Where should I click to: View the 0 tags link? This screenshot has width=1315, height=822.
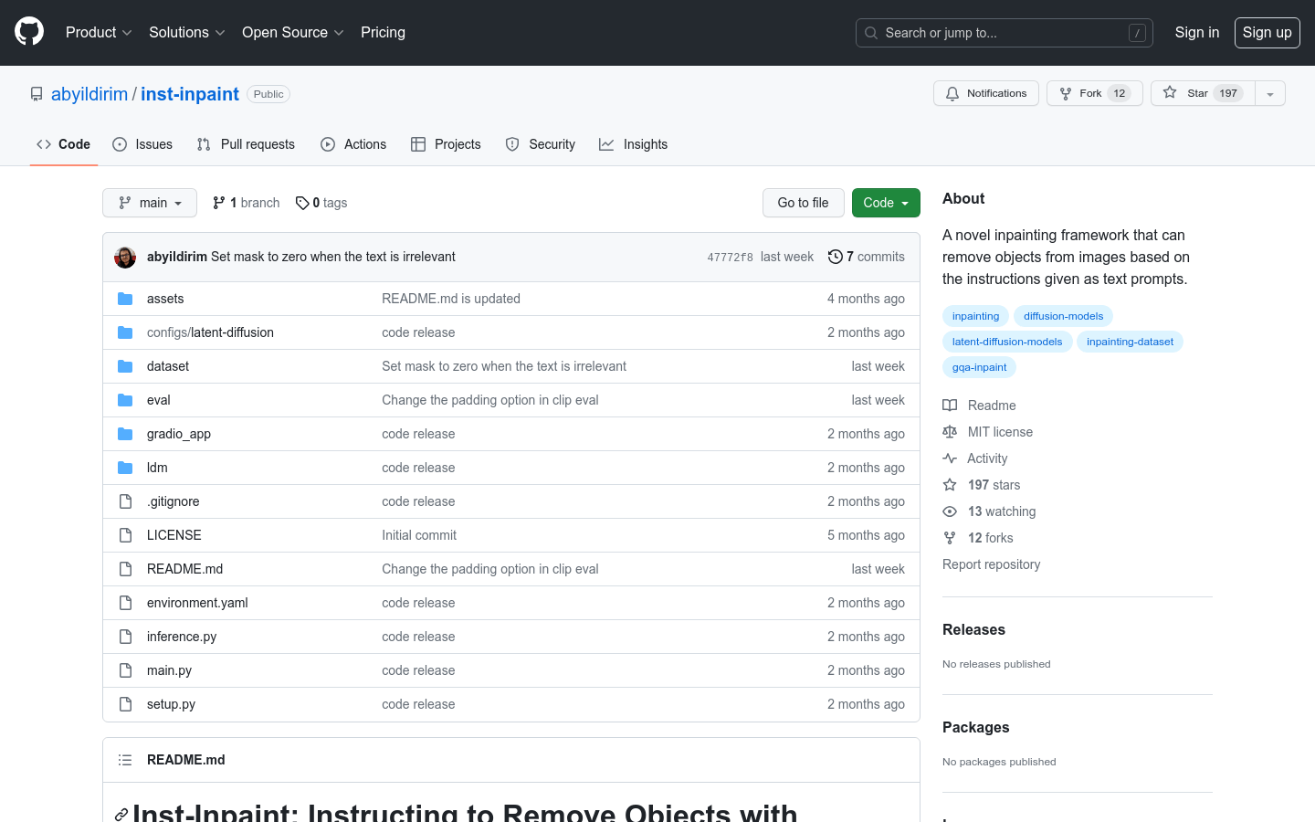point(321,203)
